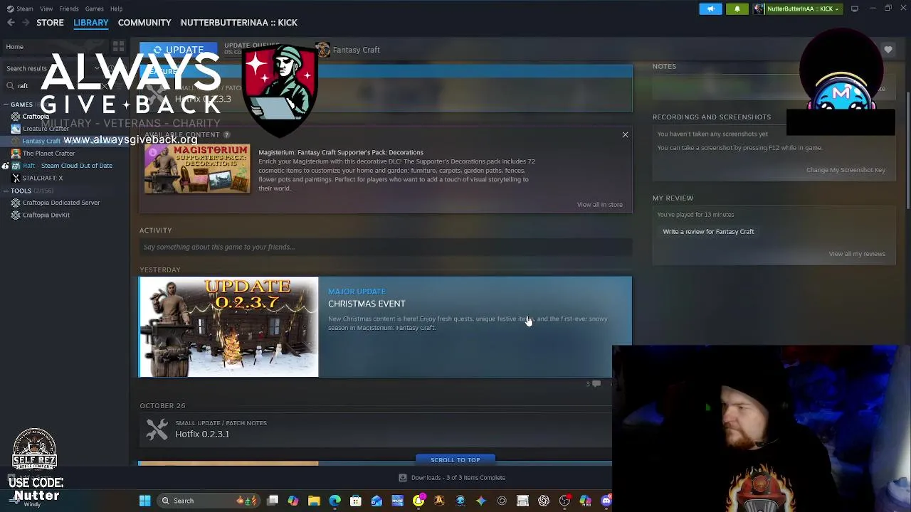Switch to the LIBRARY tab
911x512 pixels.
91,22
